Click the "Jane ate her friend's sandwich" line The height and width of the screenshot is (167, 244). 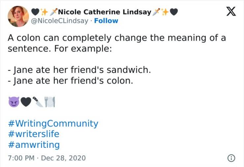(x=79, y=70)
